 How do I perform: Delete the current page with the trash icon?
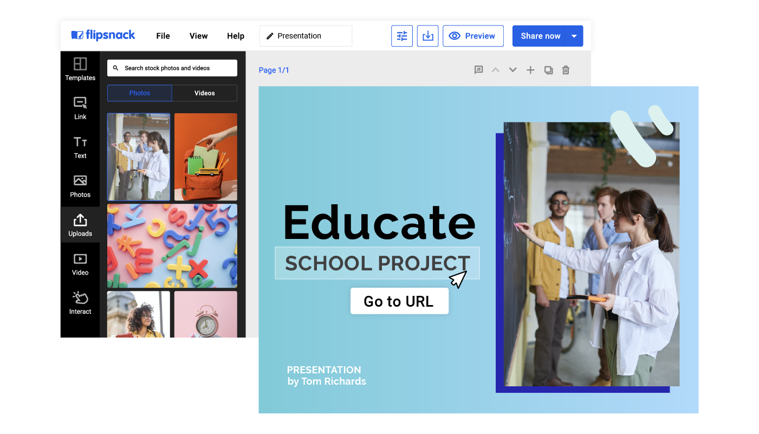pyautogui.click(x=566, y=70)
